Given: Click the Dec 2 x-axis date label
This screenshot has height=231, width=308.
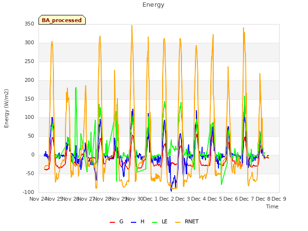Looking at the screenshot, I should pos(167,199).
